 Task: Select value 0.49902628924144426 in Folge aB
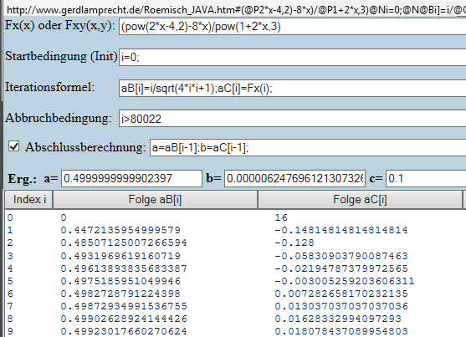point(124,319)
